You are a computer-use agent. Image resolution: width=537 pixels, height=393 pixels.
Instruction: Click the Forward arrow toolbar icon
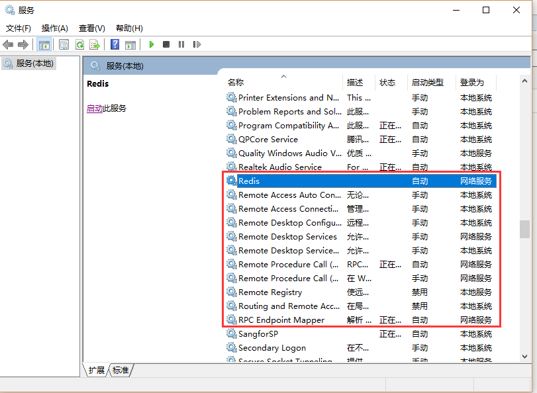click(23, 44)
